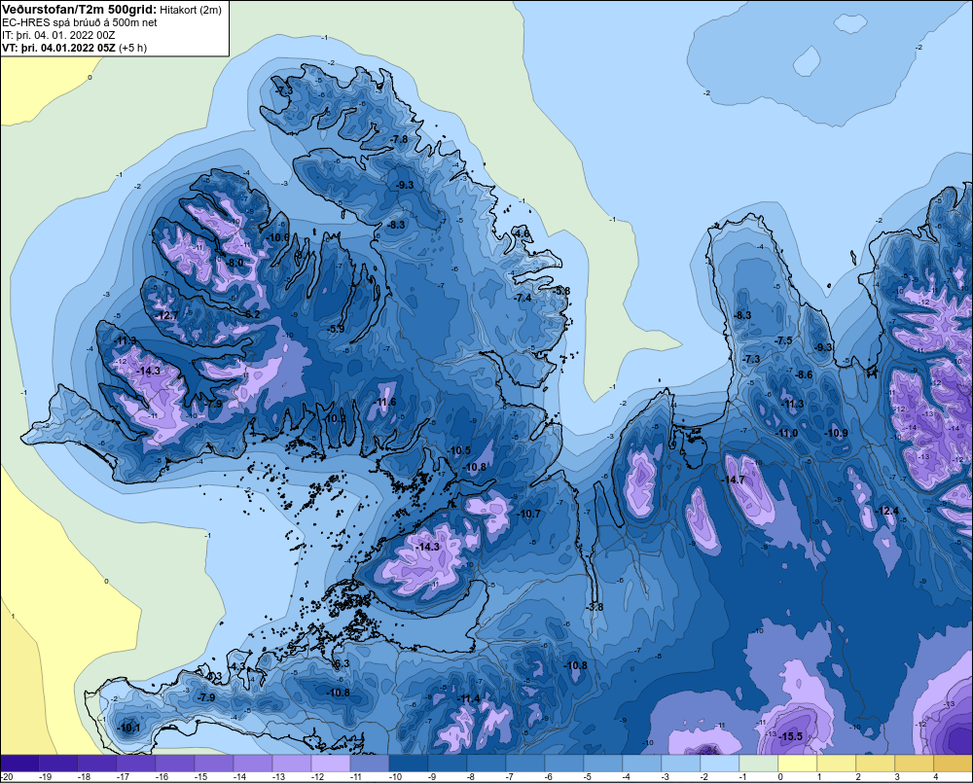Click legend swatch between -6 and -5
The image size is (973, 783).
[564, 764]
